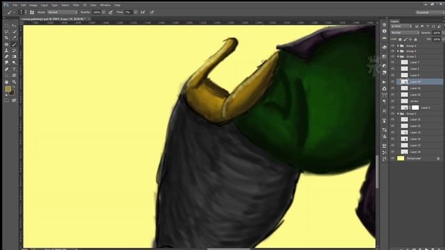Lock layer position
Viewport: 445px width, 250px height.
pyautogui.click(x=410, y=40)
